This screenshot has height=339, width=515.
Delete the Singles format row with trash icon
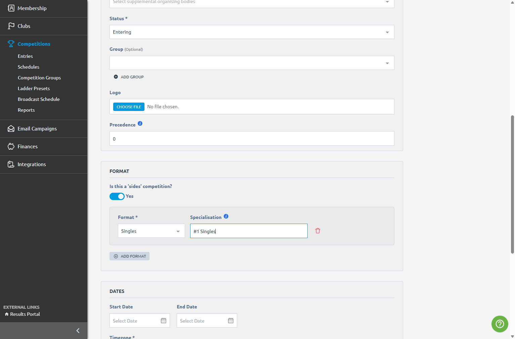(318, 231)
